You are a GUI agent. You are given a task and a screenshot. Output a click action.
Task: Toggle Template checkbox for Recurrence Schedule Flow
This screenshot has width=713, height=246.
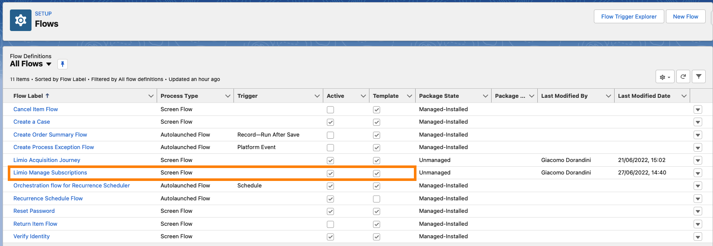tap(376, 199)
